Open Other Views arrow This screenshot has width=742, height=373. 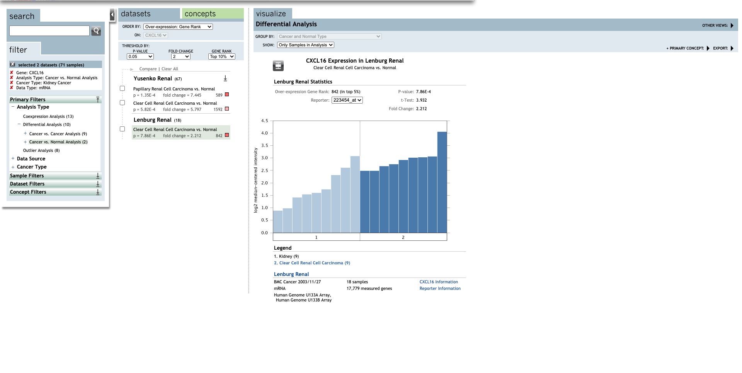tap(732, 26)
